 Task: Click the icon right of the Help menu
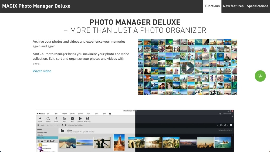[110, 114]
